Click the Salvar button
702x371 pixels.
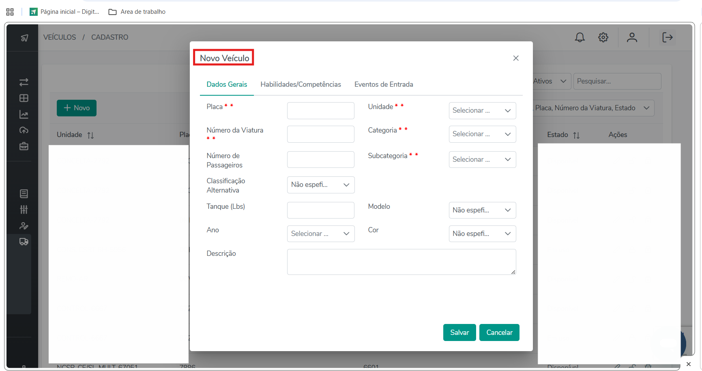click(x=459, y=332)
